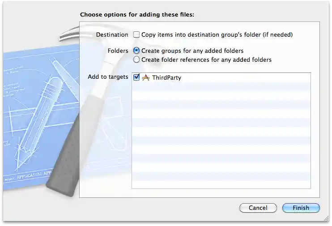Click the Cancel button
Viewport: 332px width, 226px height.
click(x=258, y=208)
